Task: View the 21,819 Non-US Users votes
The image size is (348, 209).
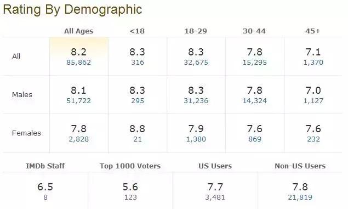Action: [300, 197]
